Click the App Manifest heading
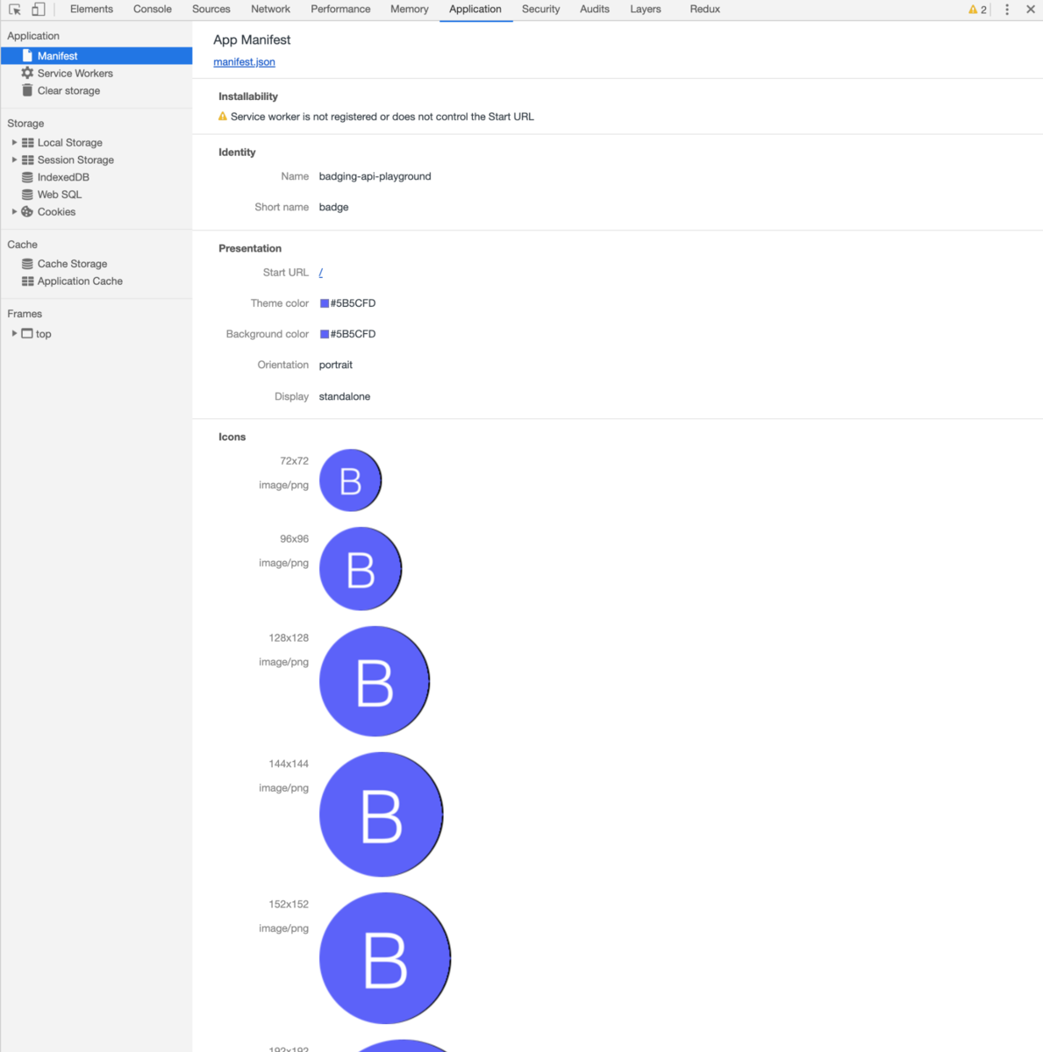The height and width of the screenshot is (1052, 1043). click(x=252, y=40)
